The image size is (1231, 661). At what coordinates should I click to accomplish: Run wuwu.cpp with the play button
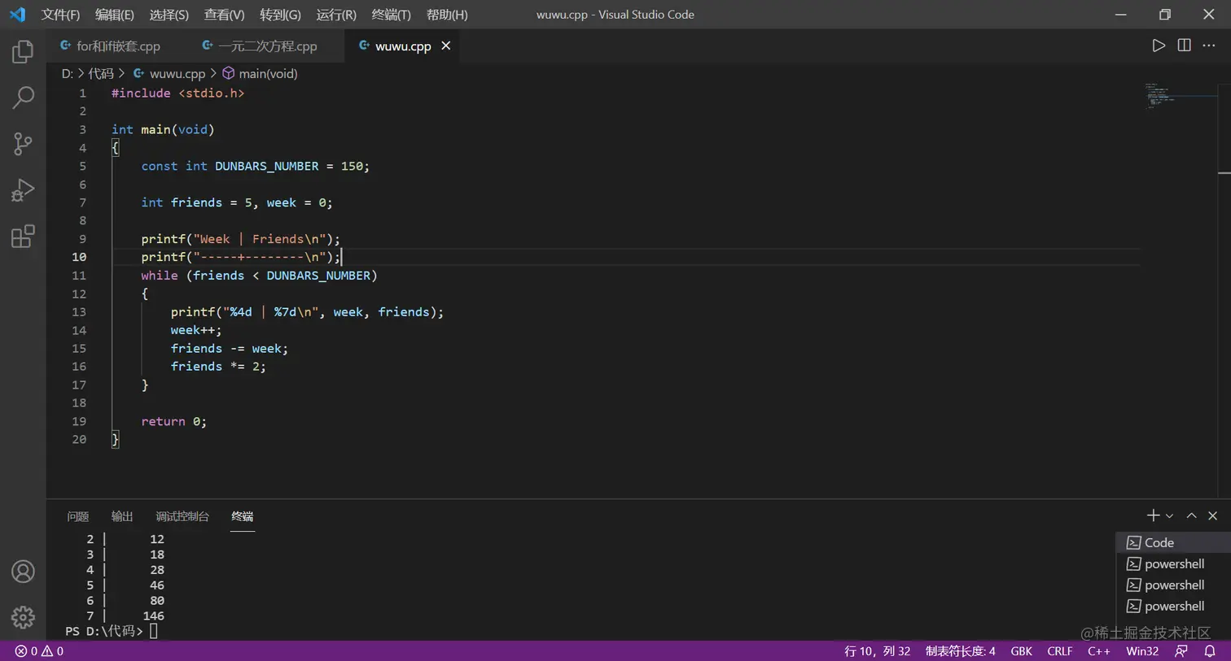1159,46
